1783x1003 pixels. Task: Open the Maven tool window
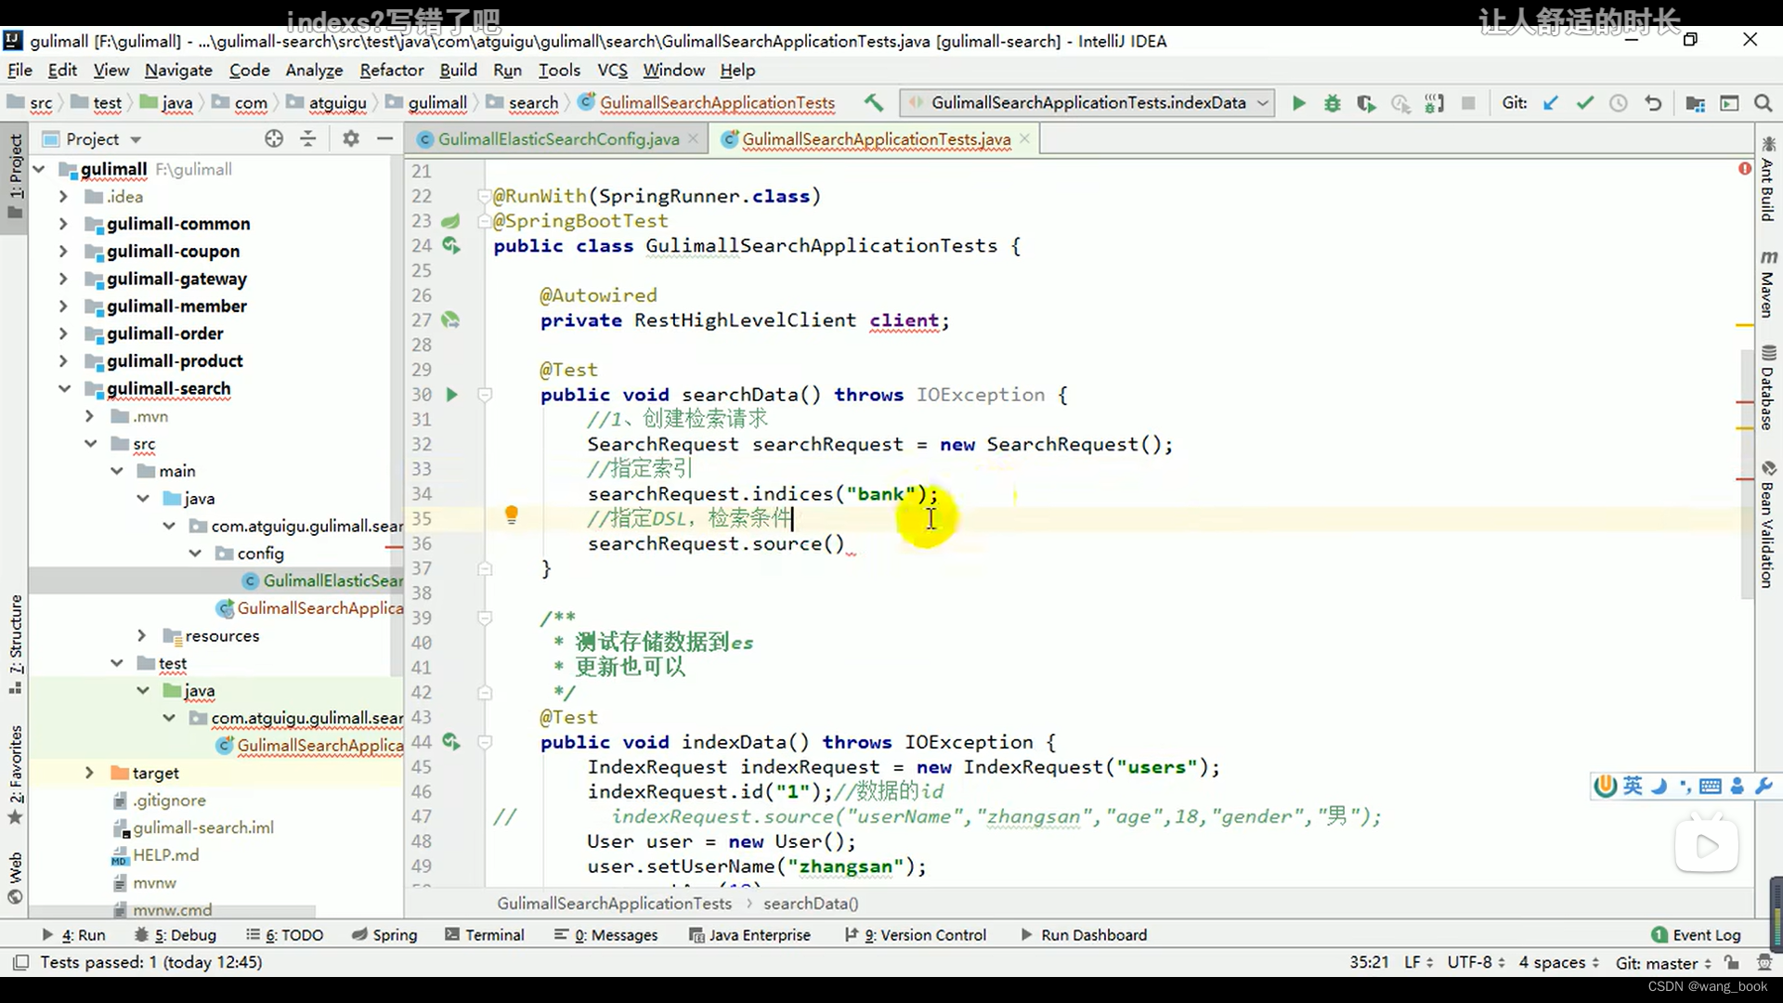coord(1768,284)
